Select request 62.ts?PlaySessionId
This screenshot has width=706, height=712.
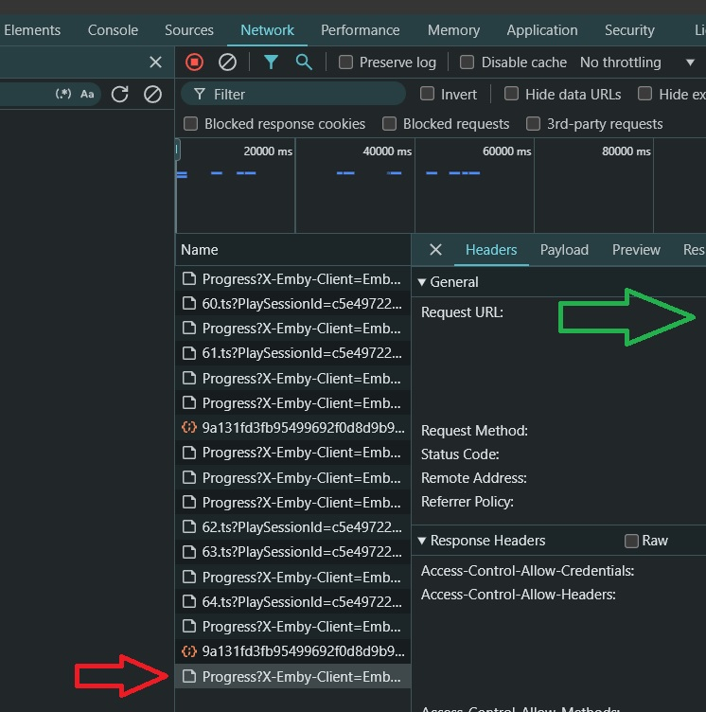[292, 526]
